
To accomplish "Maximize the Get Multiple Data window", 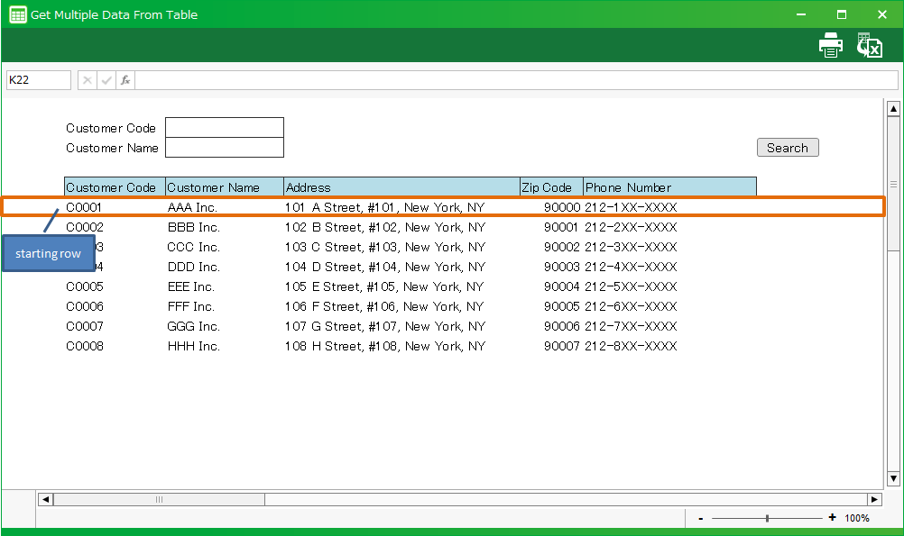I will coord(842,14).
